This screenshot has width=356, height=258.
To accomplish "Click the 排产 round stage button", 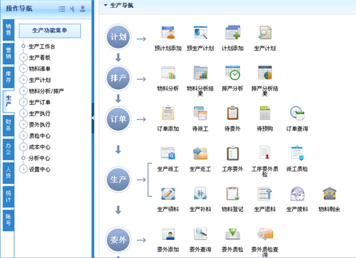I will (118, 78).
